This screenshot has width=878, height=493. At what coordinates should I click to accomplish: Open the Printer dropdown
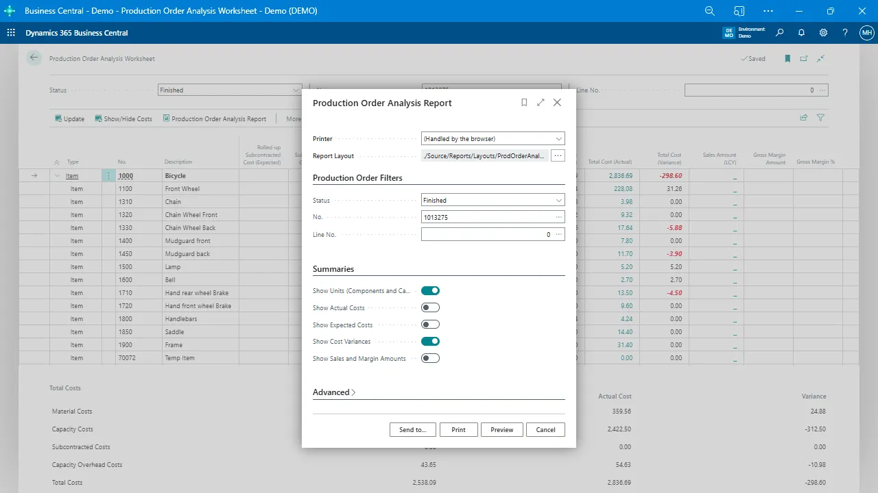point(493,139)
